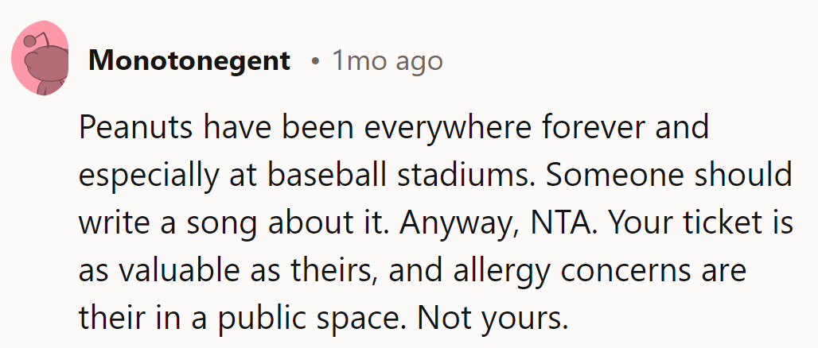Click the "1mo ago" comment timestamp

pos(387,60)
